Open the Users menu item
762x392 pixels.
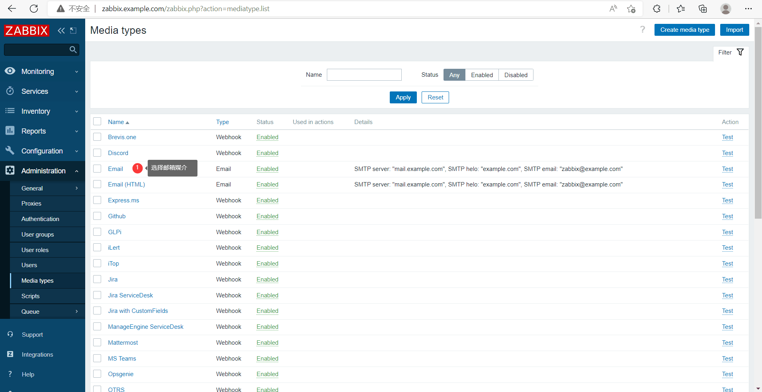point(48,265)
